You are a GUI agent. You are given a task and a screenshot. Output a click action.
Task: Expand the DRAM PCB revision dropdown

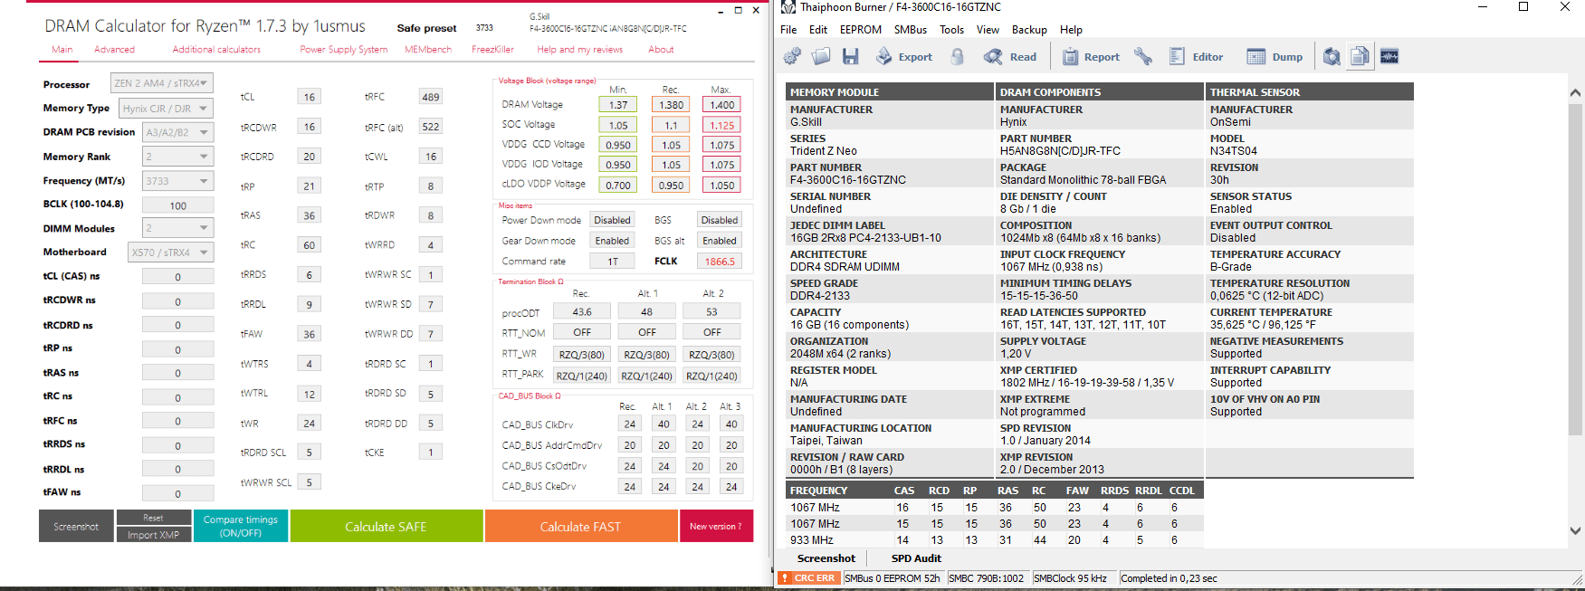point(177,132)
